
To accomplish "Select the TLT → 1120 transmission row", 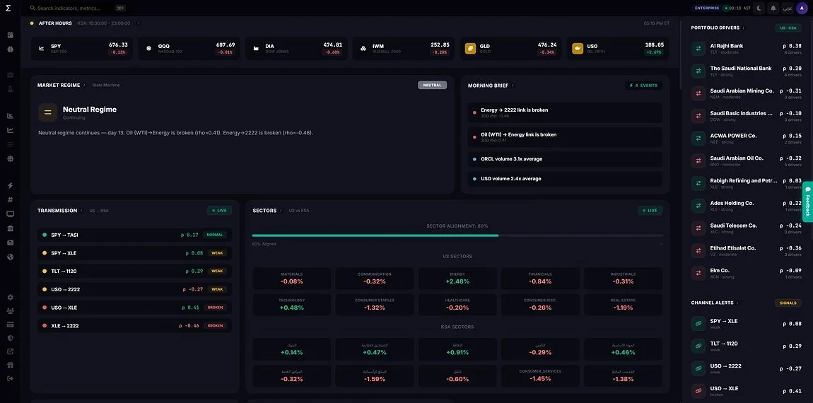I will 135,271.
